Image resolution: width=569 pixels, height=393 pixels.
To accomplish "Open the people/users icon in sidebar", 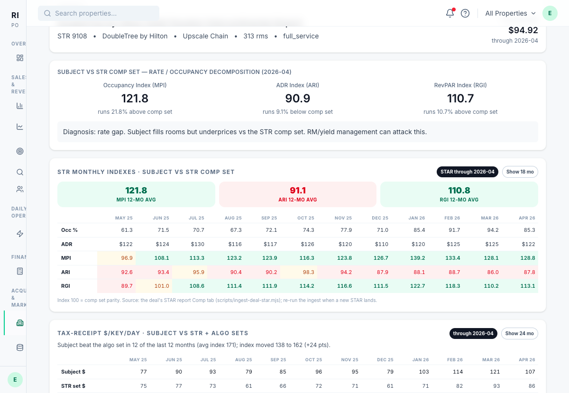I will click(x=19, y=189).
